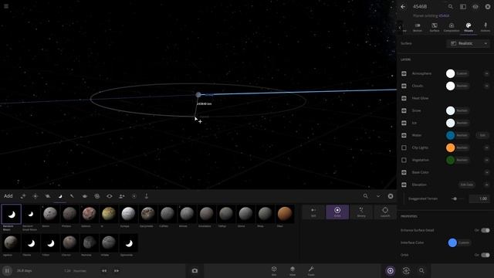Switch to the Visuals tab
The height and width of the screenshot is (278, 494).
[469, 28]
